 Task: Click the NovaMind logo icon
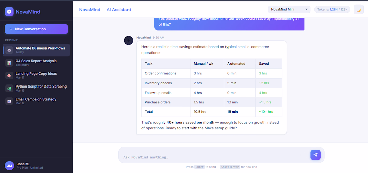[9, 12]
